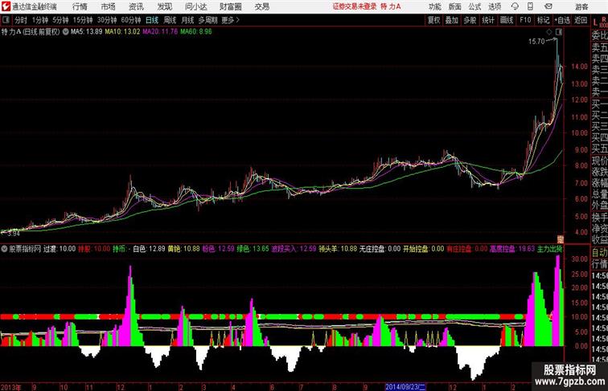
Task: Click the 波段买入: 12.59 indicator value
Action: (x=294, y=249)
